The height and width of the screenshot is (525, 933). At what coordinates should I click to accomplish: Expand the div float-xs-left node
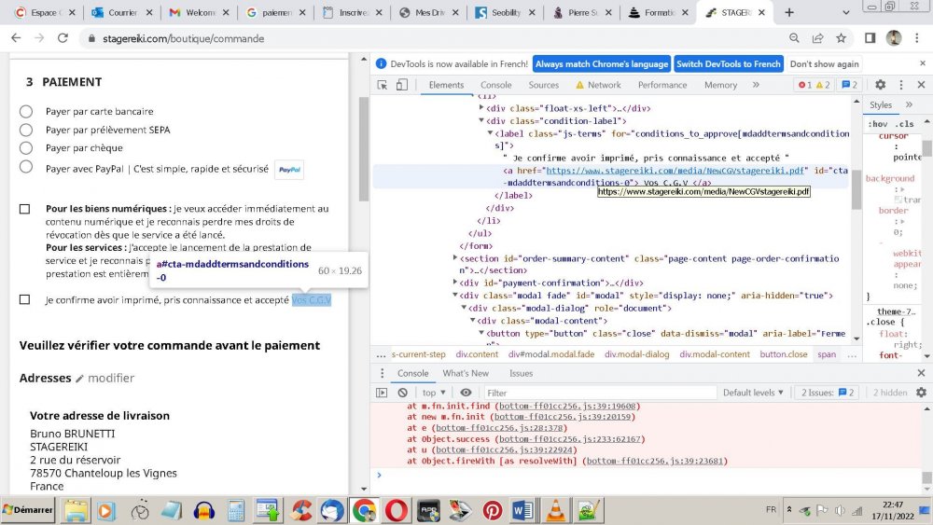click(481, 108)
